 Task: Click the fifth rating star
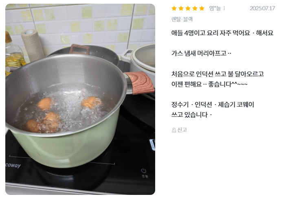(202, 9)
